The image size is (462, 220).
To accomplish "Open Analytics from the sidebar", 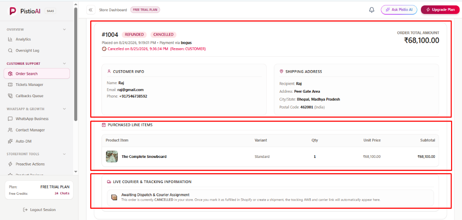I will click(37, 39).
